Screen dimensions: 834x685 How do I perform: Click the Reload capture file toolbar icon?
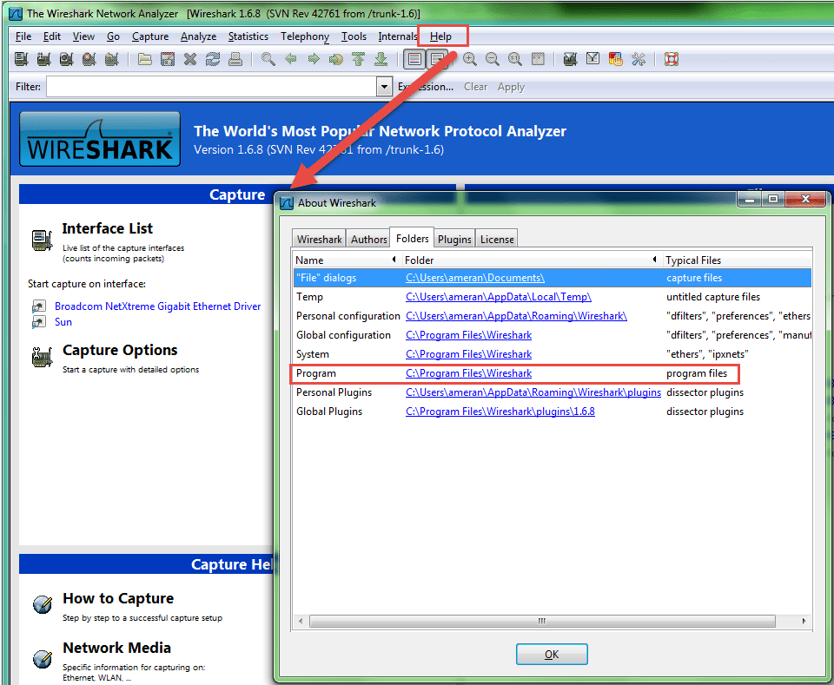[213, 59]
